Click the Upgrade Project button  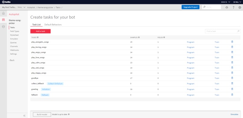(x=191, y=7)
